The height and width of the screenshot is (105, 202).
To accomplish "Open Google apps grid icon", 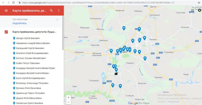I will pos(193,10).
